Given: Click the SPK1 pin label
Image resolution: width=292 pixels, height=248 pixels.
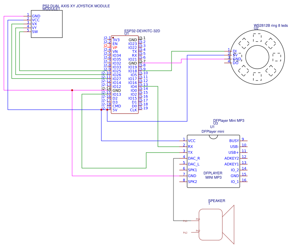Looking at the screenshot, I should click(192, 170).
